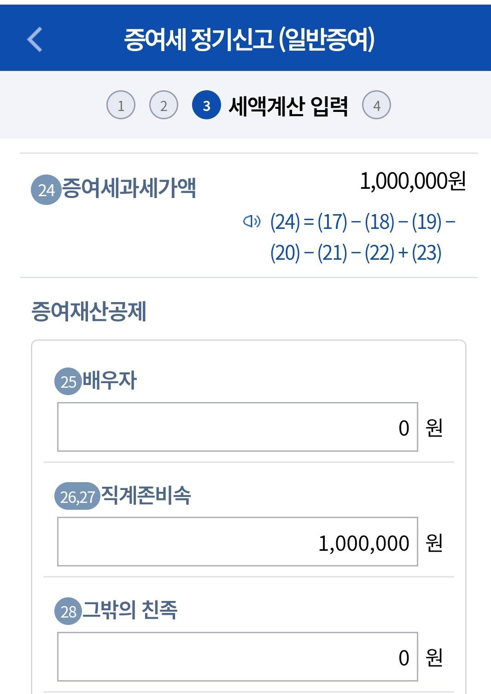Edit the 직계존비속 amount field
The height and width of the screenshot is (694, 491).
[x=237, y=542]
